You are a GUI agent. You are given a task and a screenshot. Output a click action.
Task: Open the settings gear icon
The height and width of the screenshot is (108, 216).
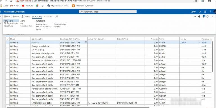click(205, 12)
